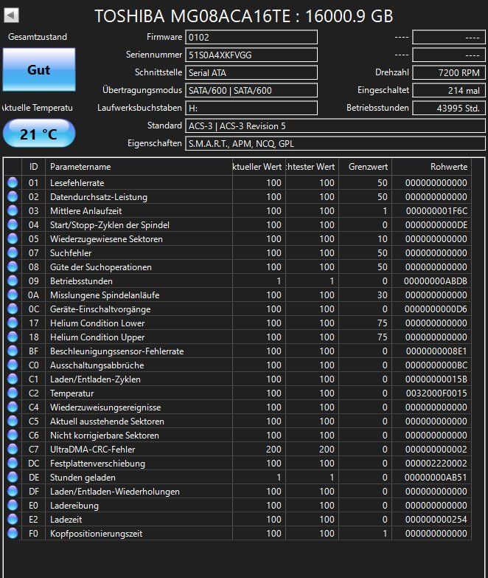This screenshot has width=488, height=578.
Task: Click the Gut health status button
Action: tap(39, 69)
